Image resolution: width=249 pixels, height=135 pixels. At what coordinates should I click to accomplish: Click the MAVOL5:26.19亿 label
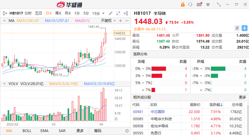pyautogui.click(x=63, y=84)
